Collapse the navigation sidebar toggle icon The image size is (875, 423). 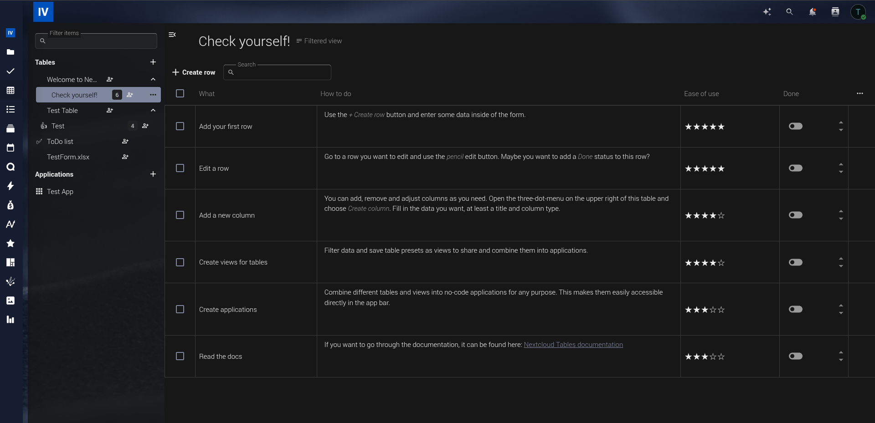[172, 35]
